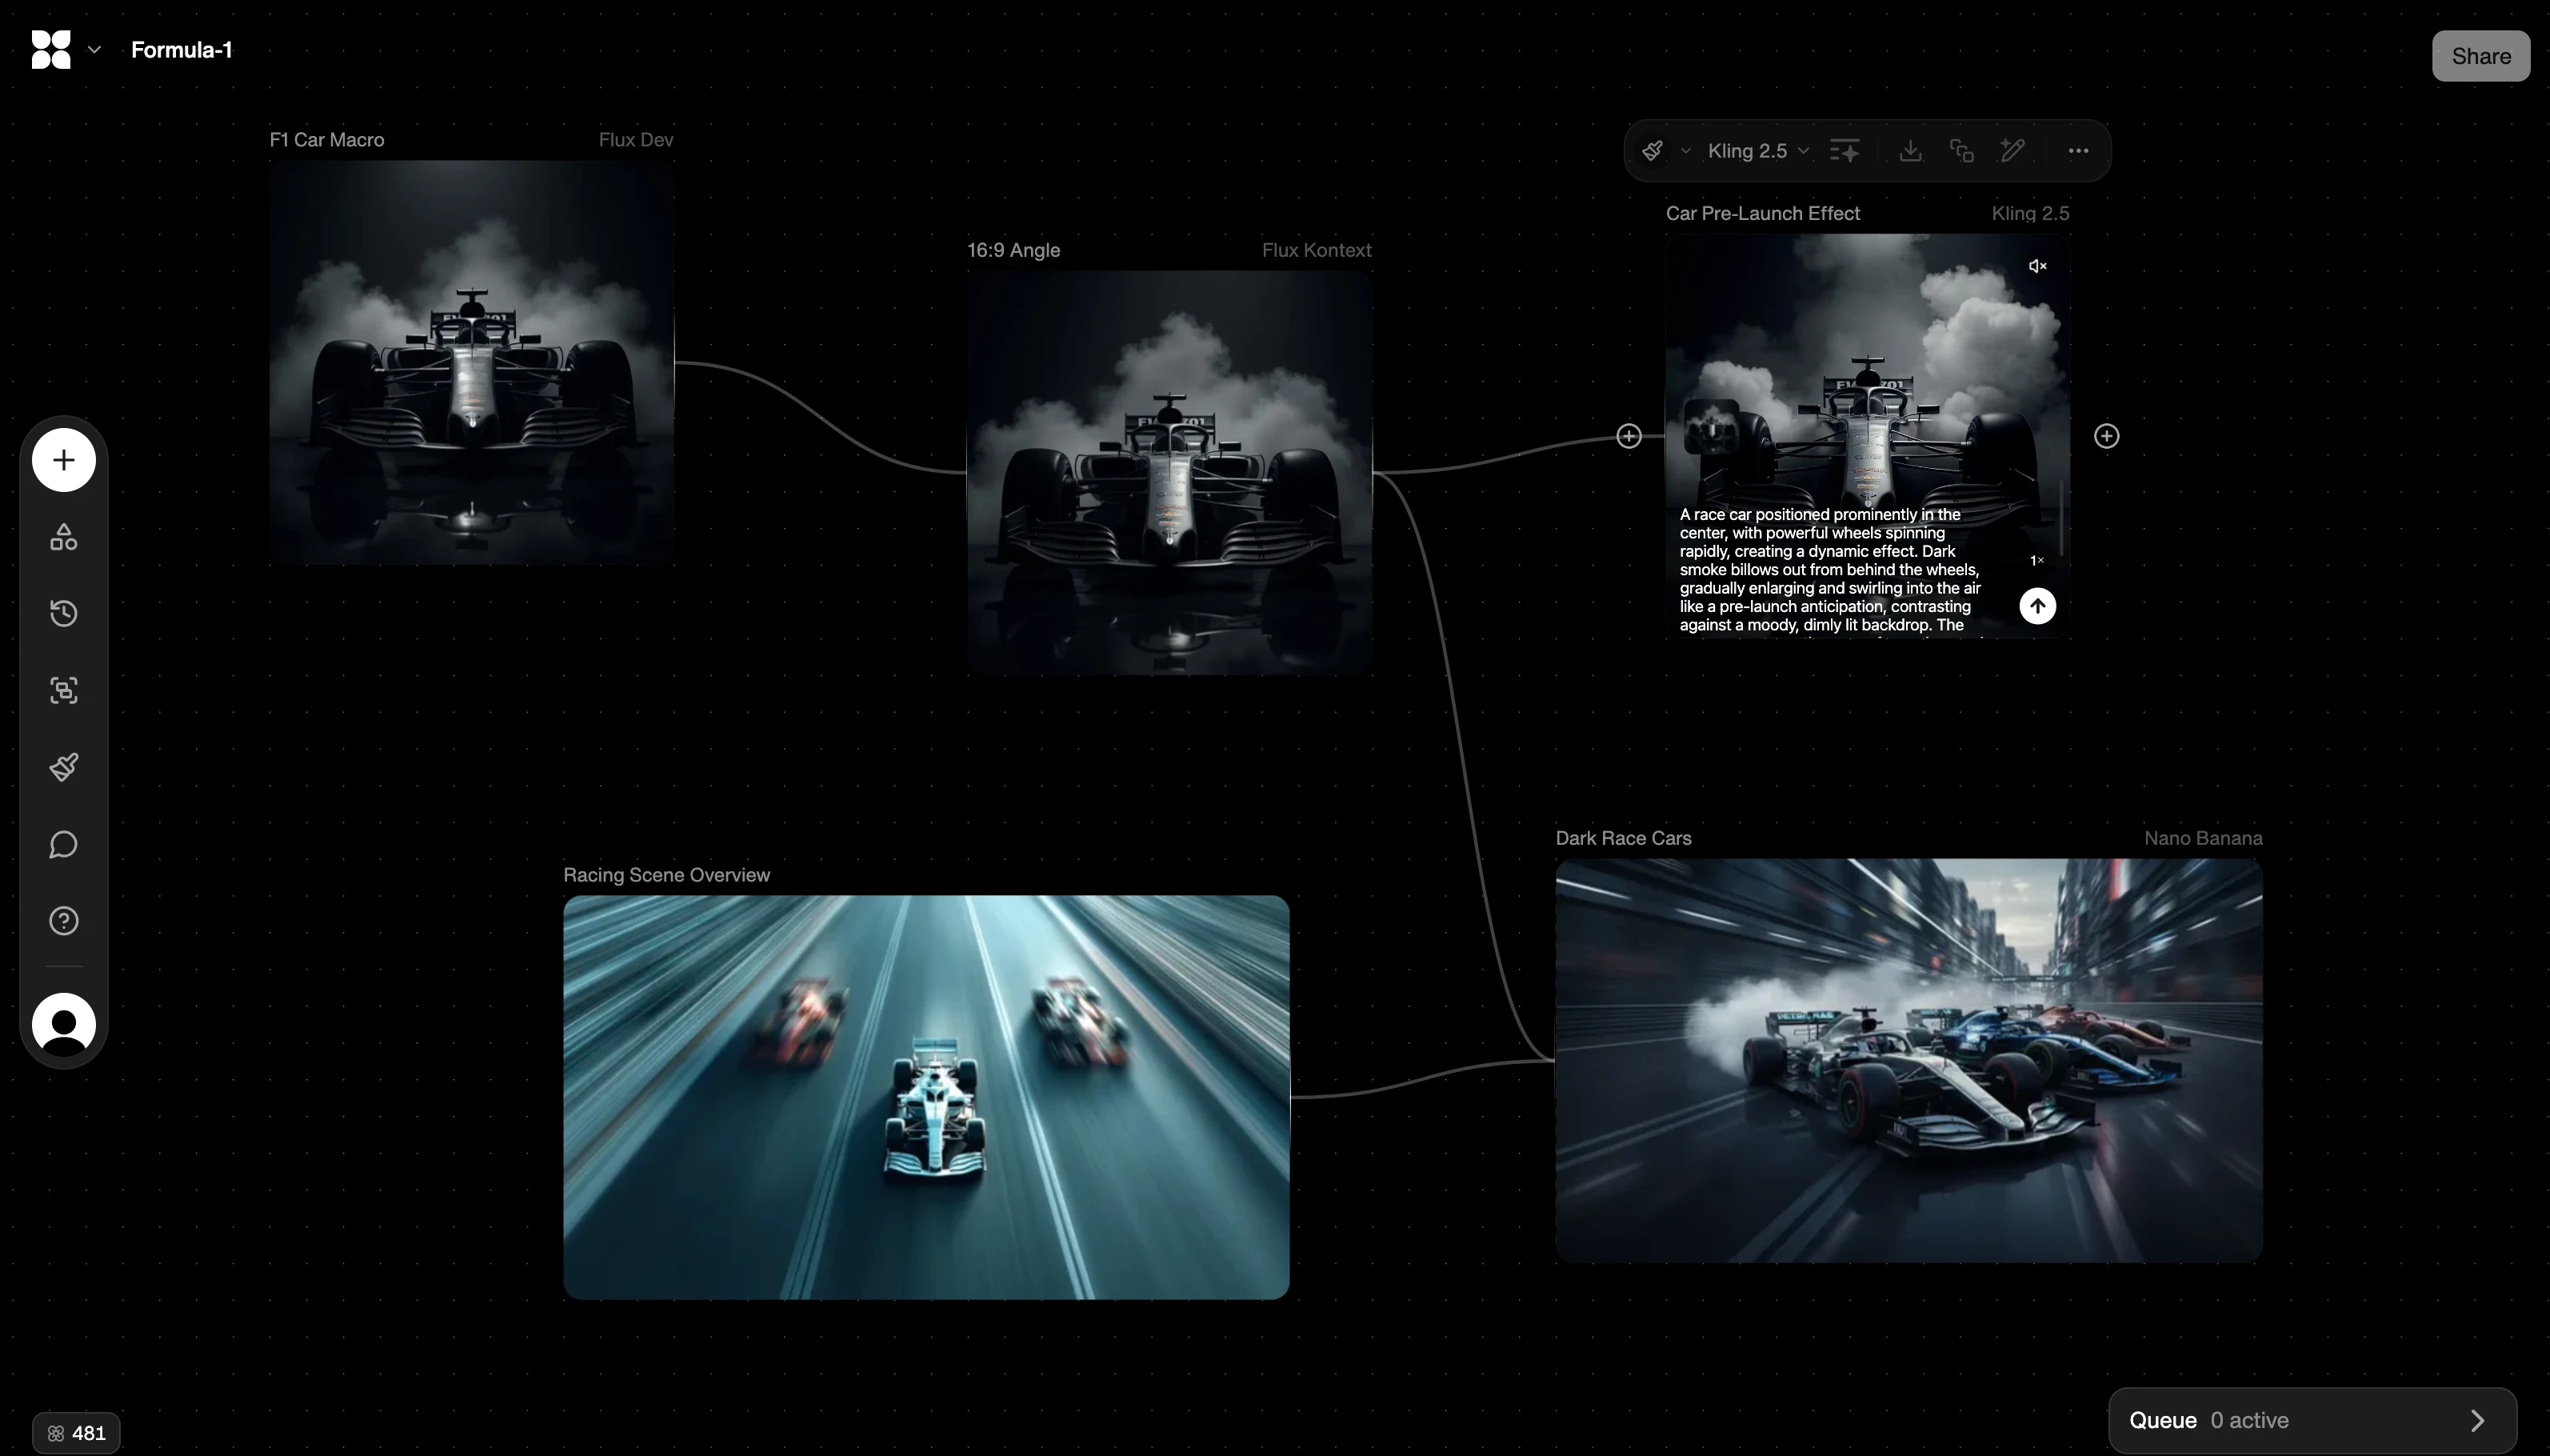Viewport: 2550px width, 1456px height.
Task: Open the history clock icon
Action: coord(63,613)
